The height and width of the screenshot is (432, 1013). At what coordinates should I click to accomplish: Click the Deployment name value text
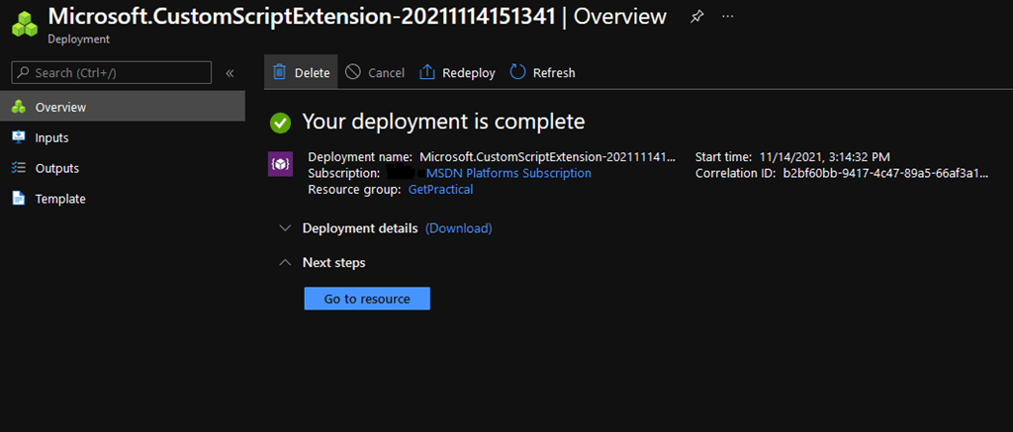coord(548,156)
